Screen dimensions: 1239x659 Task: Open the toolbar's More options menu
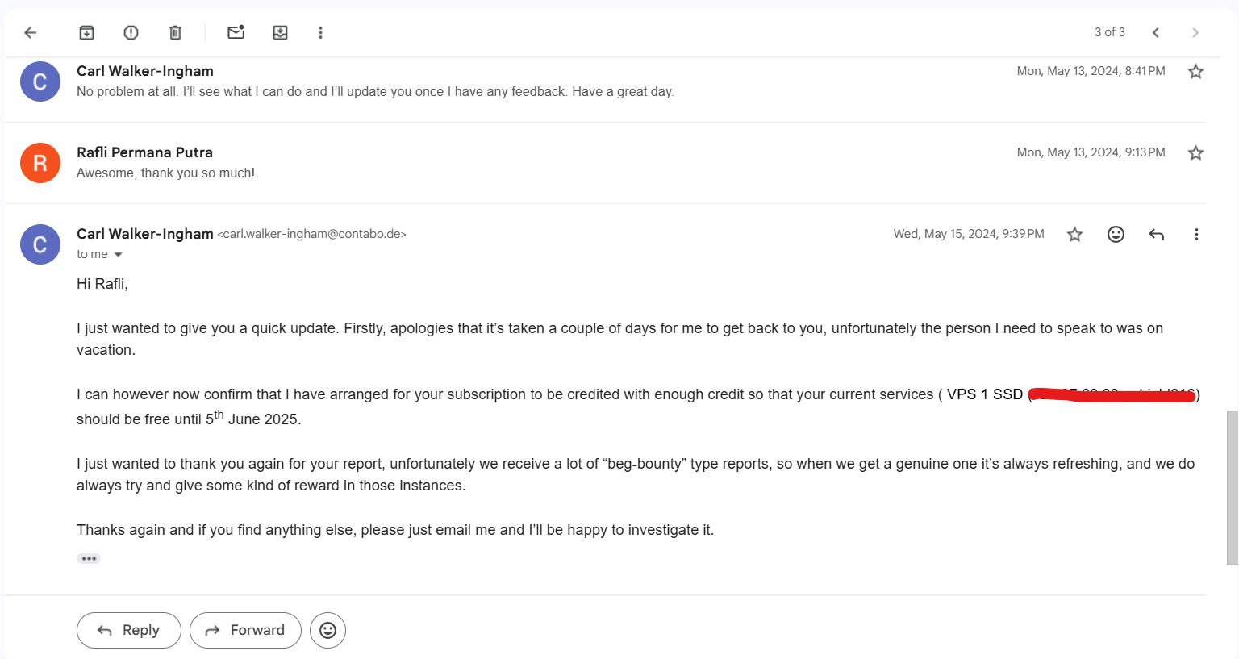click(x=320, y=32)
